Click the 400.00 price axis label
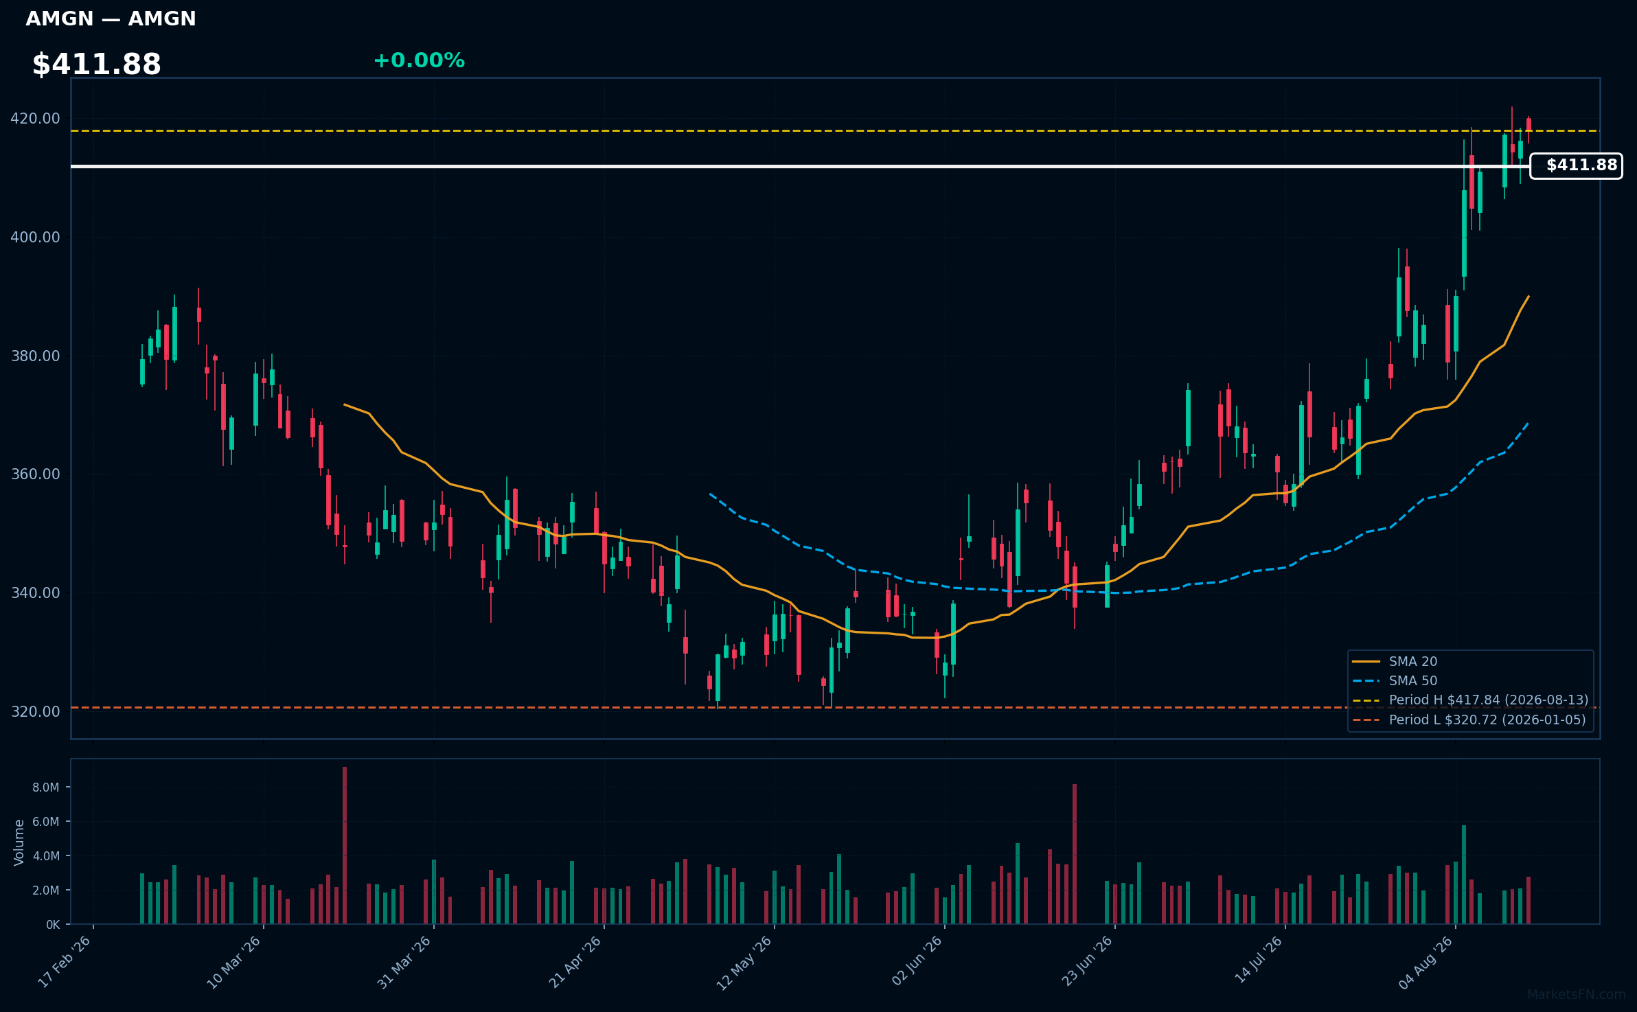 35,238
